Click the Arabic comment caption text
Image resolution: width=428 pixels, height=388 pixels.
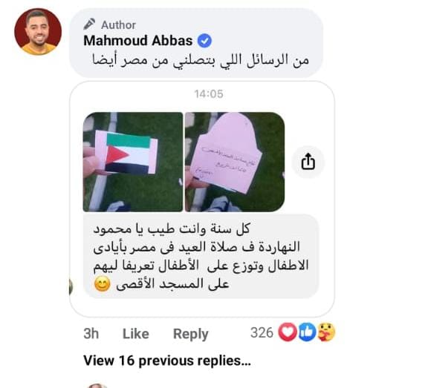tap(201, 60)
